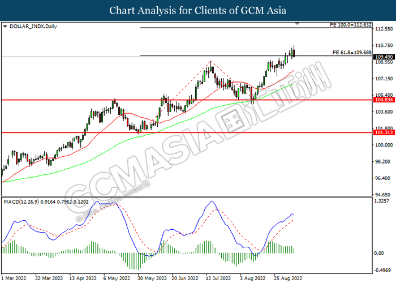Click the 107.150 price axis label
Image resolution: width=396 pixels, height=283 pixels.
[384, 79]
